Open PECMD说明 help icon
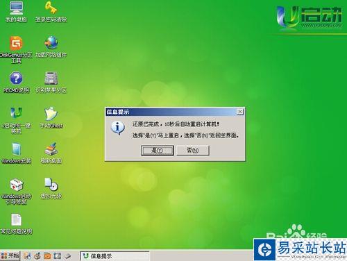 click(16, 82)
